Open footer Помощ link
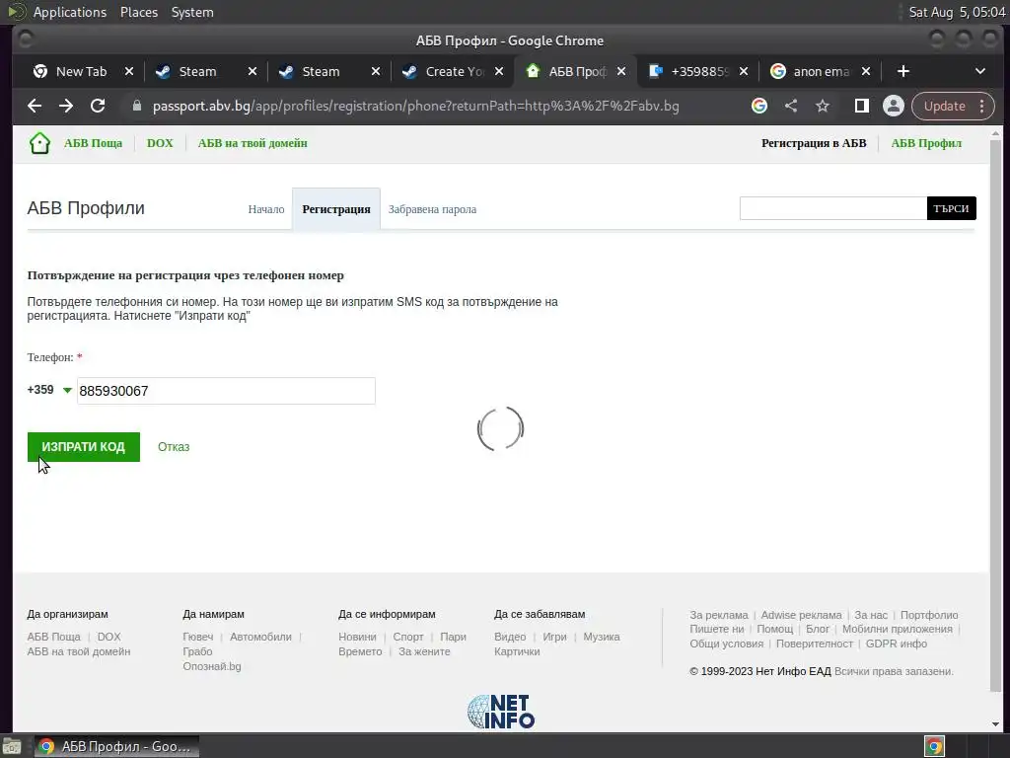Image resolution: width=1010 pixels, height=758 pixels. [775, 629]
